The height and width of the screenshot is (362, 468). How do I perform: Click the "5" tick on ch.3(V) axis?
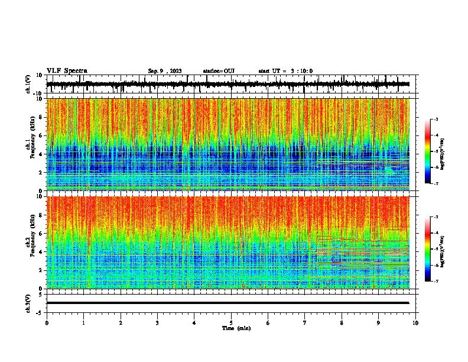click(x=41, y=294)
